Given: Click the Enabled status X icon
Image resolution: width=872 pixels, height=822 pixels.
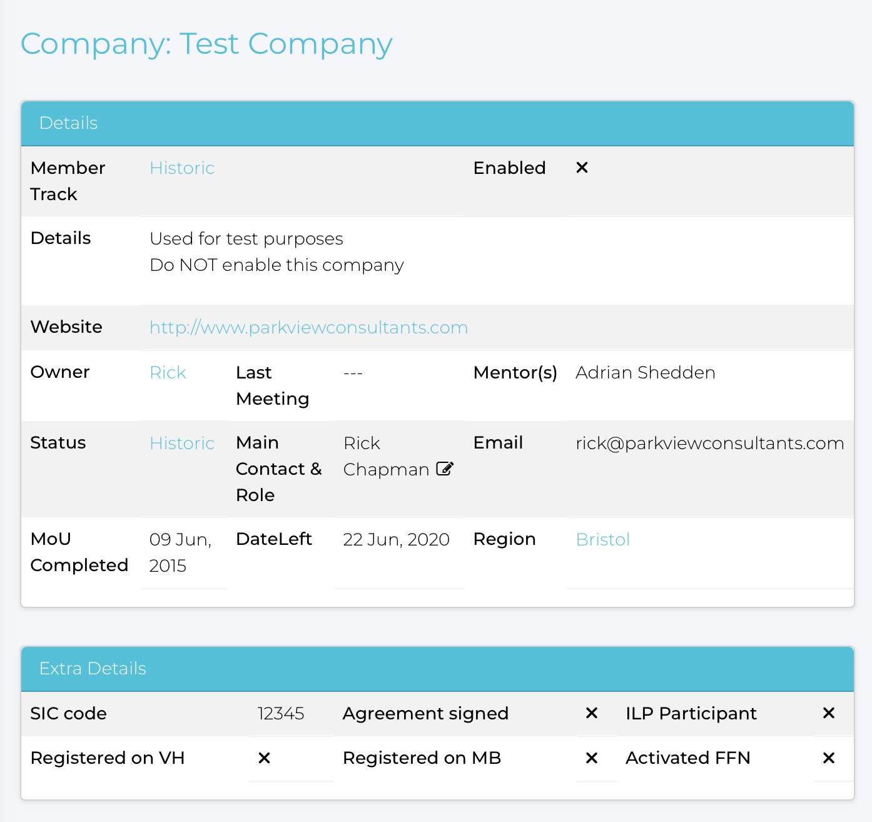Looking at the screenshot, I should (582, 168).
